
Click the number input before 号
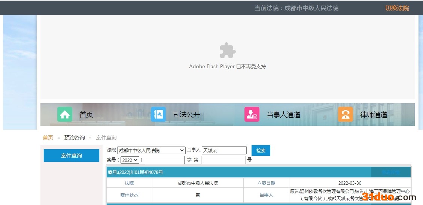[223, 160]
